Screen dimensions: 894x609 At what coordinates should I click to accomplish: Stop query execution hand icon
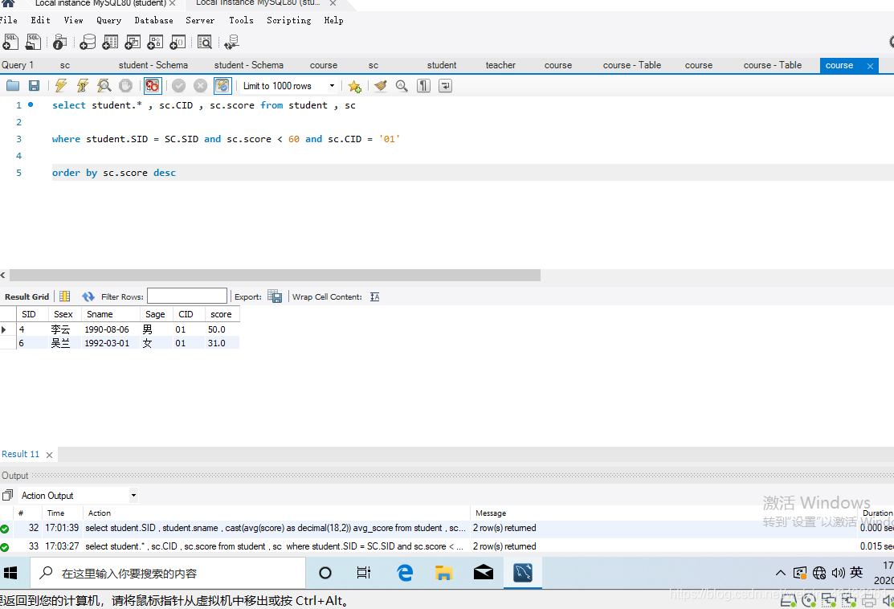click(x=125, y=85)
